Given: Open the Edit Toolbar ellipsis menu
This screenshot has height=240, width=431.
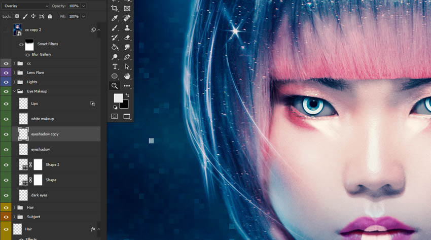Looking at the screenshot, I should coord(127,86).
